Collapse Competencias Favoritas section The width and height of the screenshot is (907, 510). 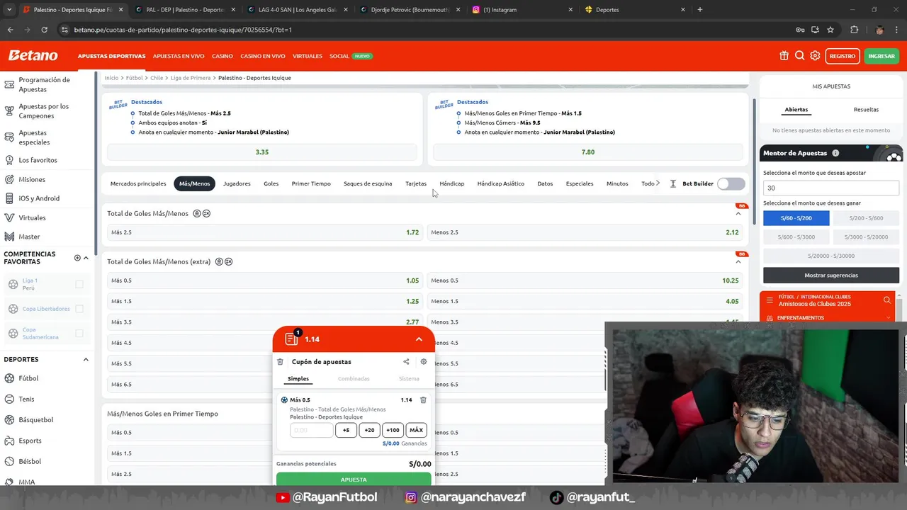(x=86, y=258)
